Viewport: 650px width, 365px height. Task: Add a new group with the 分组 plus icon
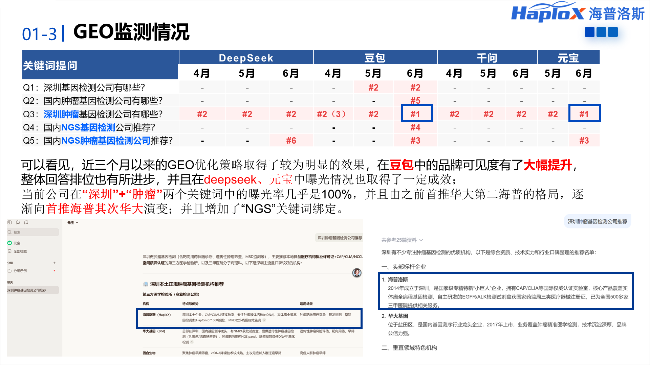(54, 263)
